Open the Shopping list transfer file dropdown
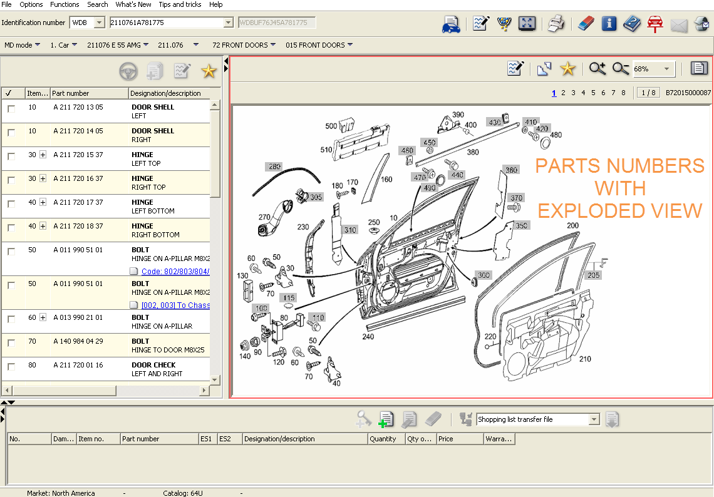The width and height of the screenshot is (714, 497). pos(594,419)
